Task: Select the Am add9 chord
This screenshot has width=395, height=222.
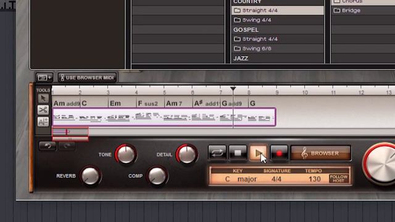Action: click(x=67, y=103)
